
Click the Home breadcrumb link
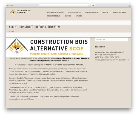[x=11, y=31]
